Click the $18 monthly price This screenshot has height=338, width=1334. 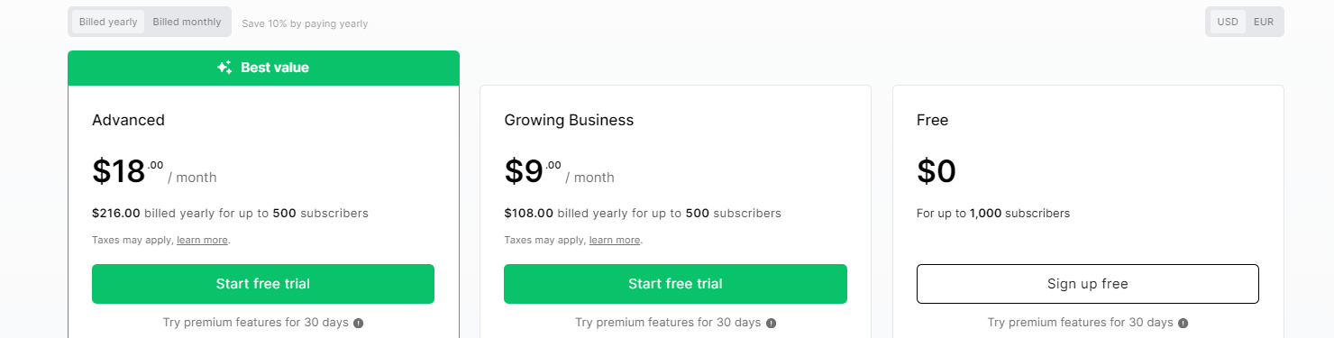(x=154, y=171)
